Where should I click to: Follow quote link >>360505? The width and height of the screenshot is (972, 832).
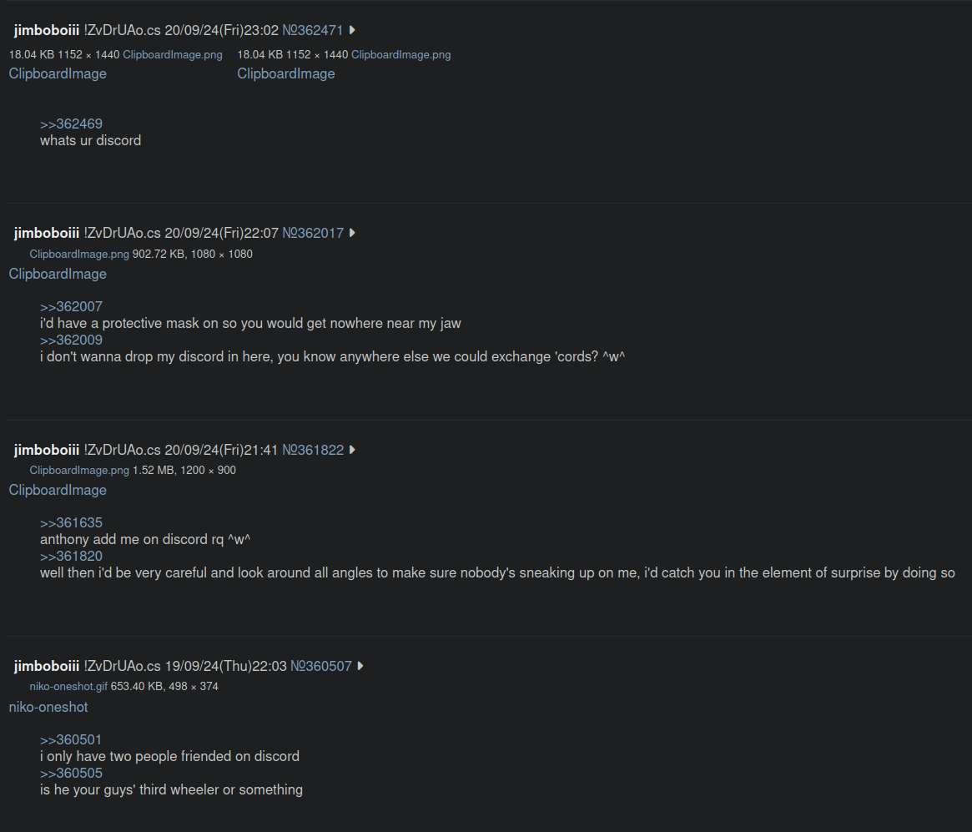point(71,773)
